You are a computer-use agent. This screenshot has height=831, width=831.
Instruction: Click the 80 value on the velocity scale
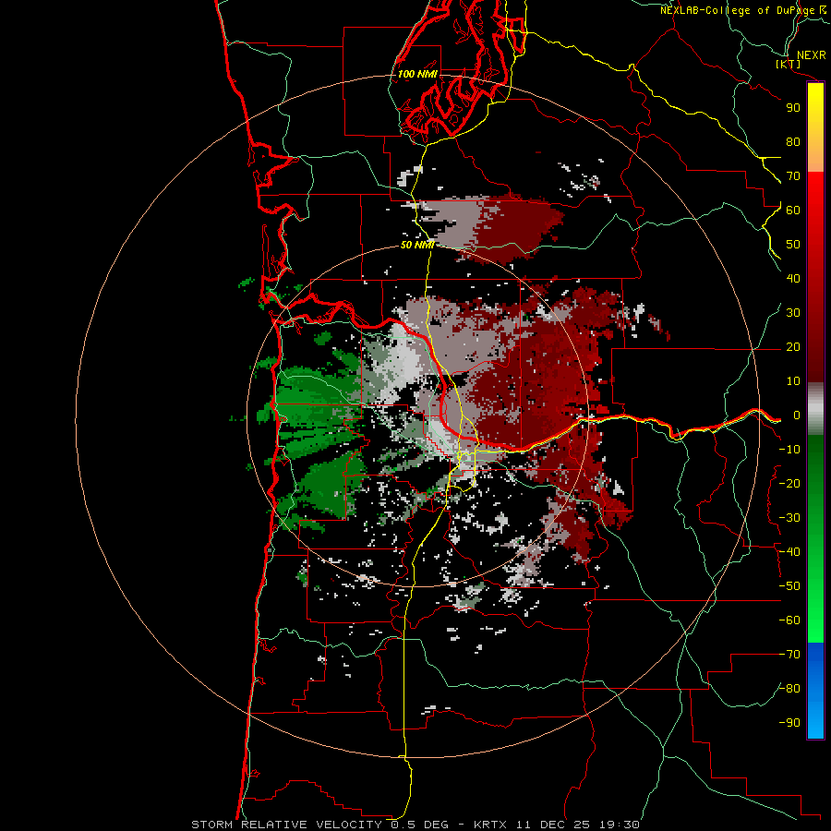(x=793, y=142)
